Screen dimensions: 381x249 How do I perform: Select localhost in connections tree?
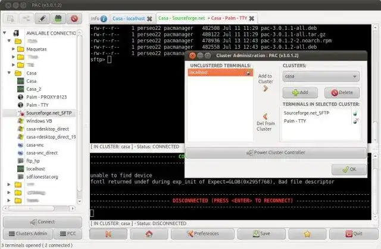[x=36, y=169]
